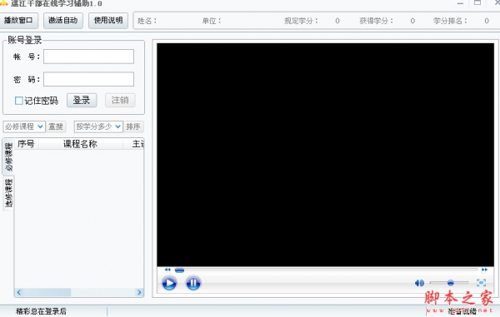The height and width of the screenshot is (317, 500).
Task: Click the 获得学分 label
Action: tap(377, 21)
